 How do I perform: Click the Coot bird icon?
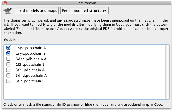click(x=7, y=10)
